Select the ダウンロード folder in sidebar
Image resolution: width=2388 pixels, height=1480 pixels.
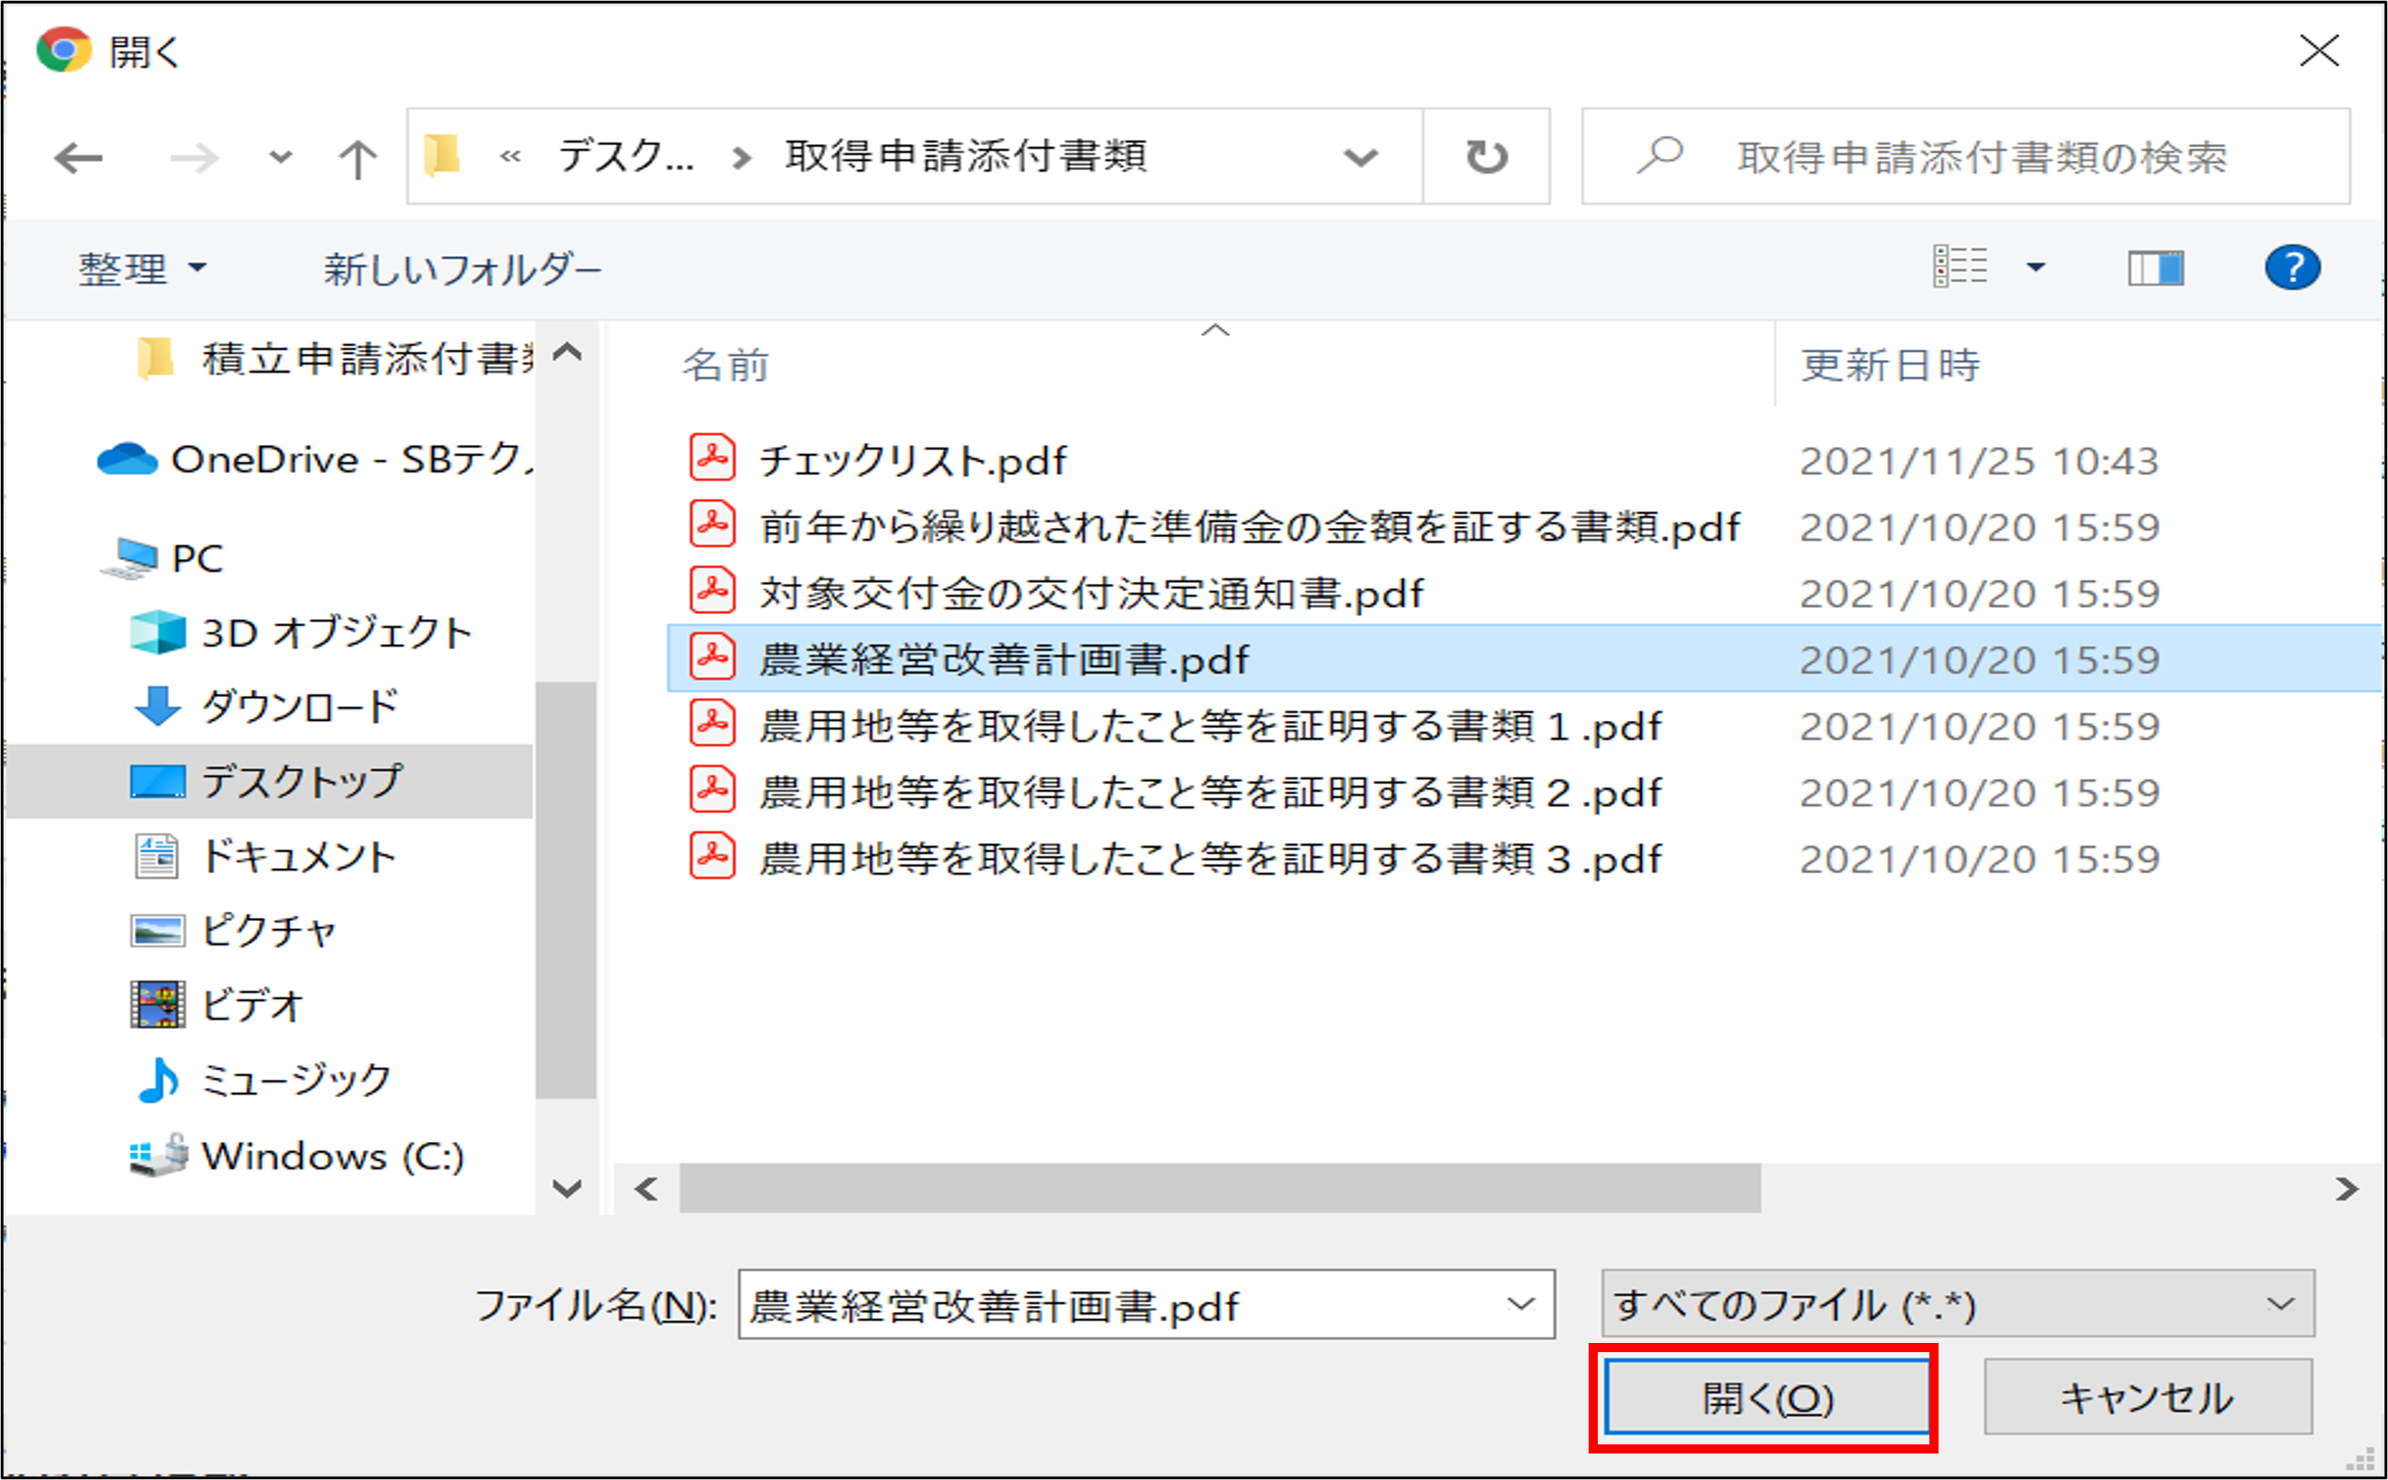tap(299, 705)
